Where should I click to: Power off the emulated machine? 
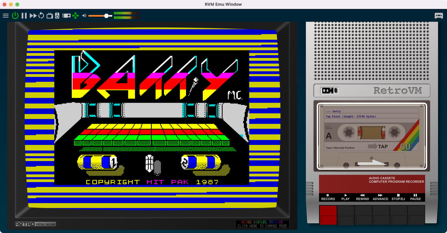(15, 15)
